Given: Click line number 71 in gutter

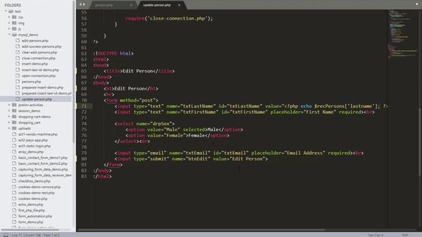Looking at the screenshot, I should coord(84,106).
